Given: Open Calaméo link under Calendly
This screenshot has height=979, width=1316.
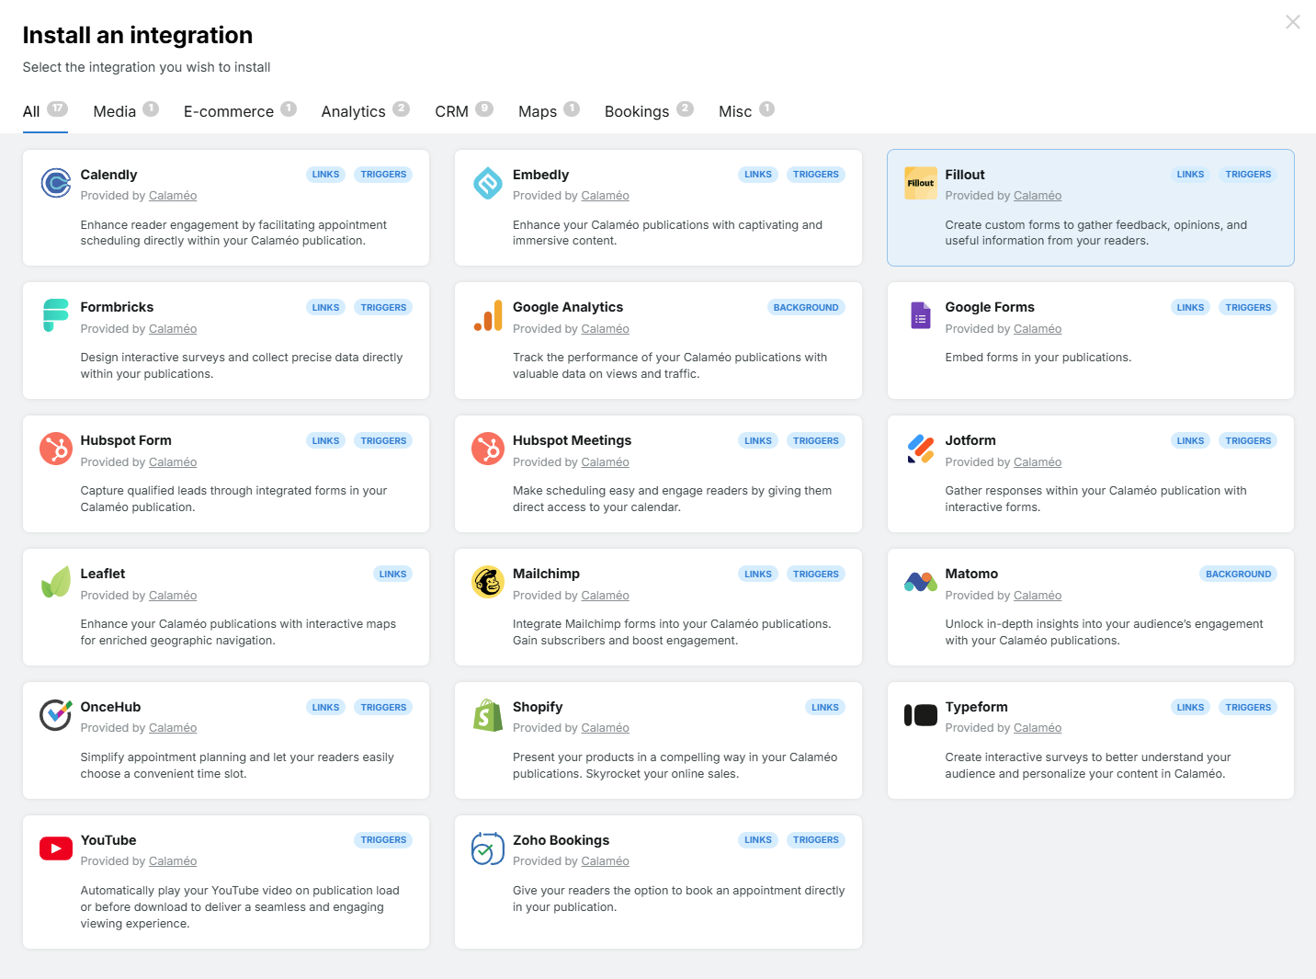Looking at the screenshot, I should pos(173,196).
